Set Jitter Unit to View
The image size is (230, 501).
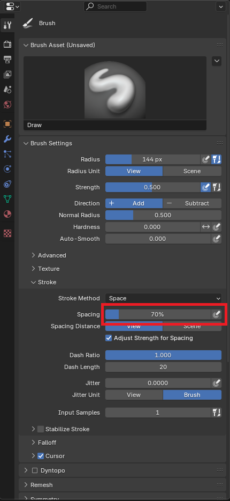coord(134,395)
